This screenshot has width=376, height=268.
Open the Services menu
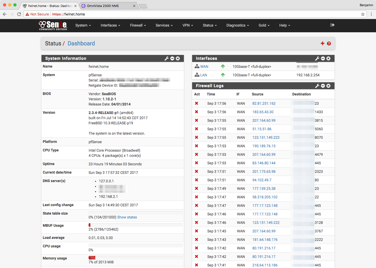164,25
